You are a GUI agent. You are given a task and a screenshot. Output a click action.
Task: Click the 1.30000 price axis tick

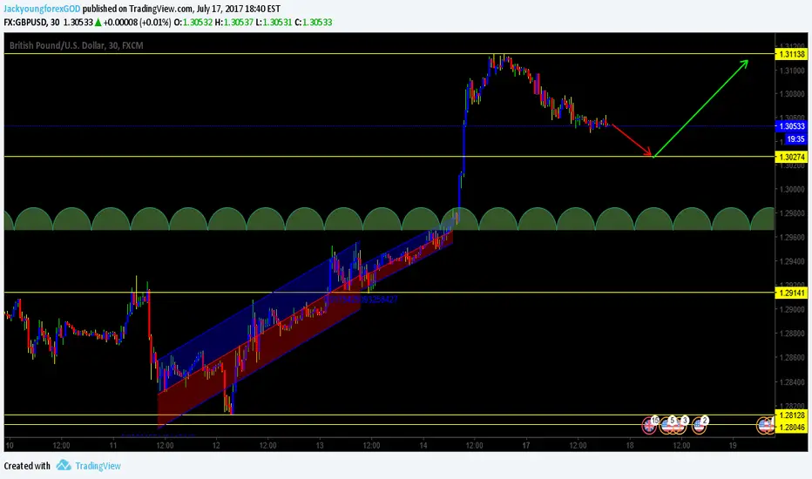pyautogui.click(x=792, y=190)
